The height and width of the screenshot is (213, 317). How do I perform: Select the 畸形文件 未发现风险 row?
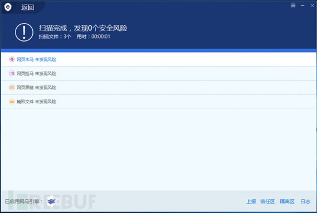158,101
